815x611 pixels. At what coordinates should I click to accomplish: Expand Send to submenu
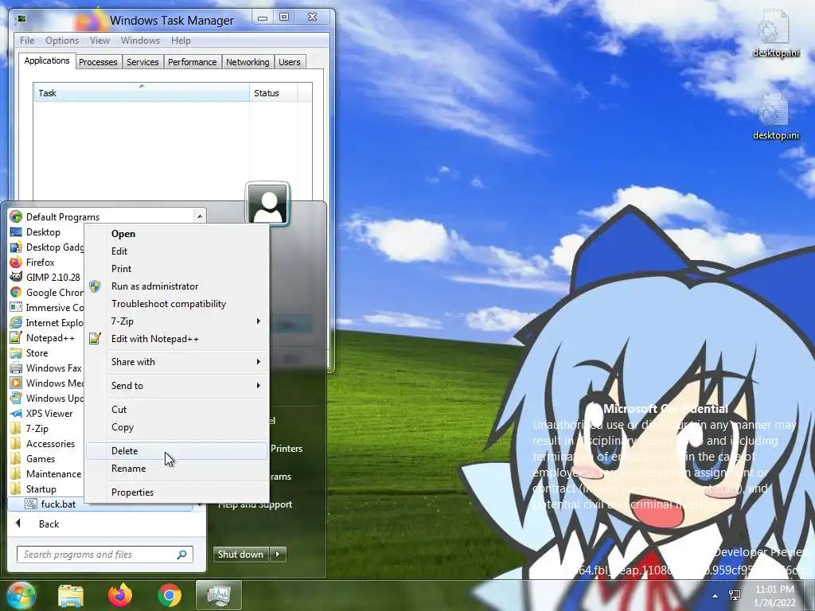point(177,386)
